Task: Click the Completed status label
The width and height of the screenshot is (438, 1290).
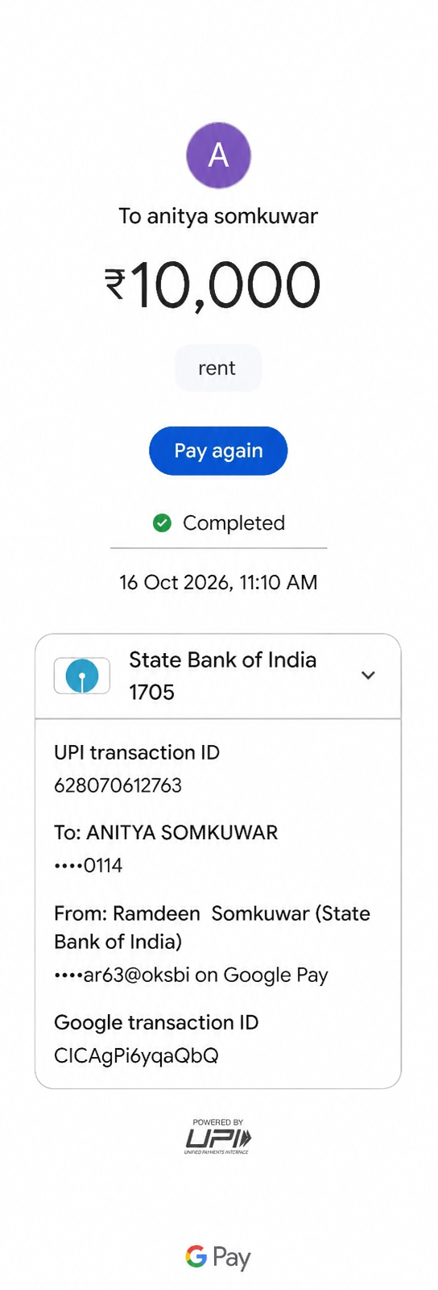Action: coord(233,523)
